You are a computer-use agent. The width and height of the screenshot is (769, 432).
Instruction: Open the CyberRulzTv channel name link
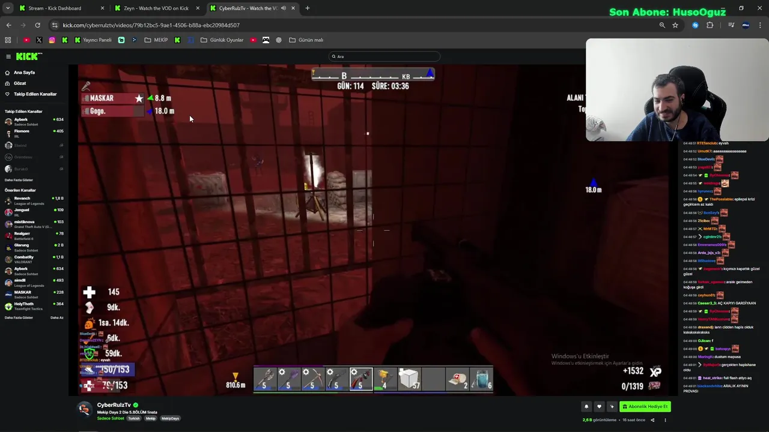coord(114,405)
